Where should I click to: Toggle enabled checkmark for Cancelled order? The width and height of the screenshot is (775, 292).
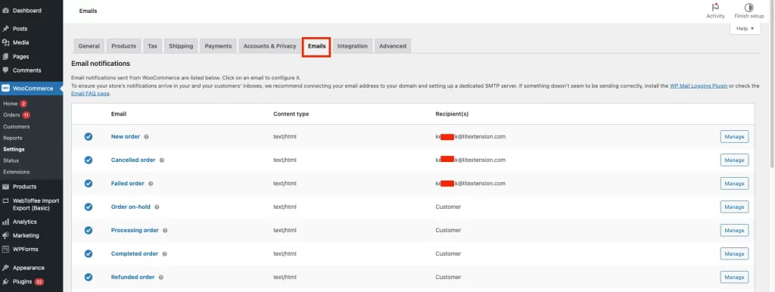pyautogui.click(x=89, y=160)
